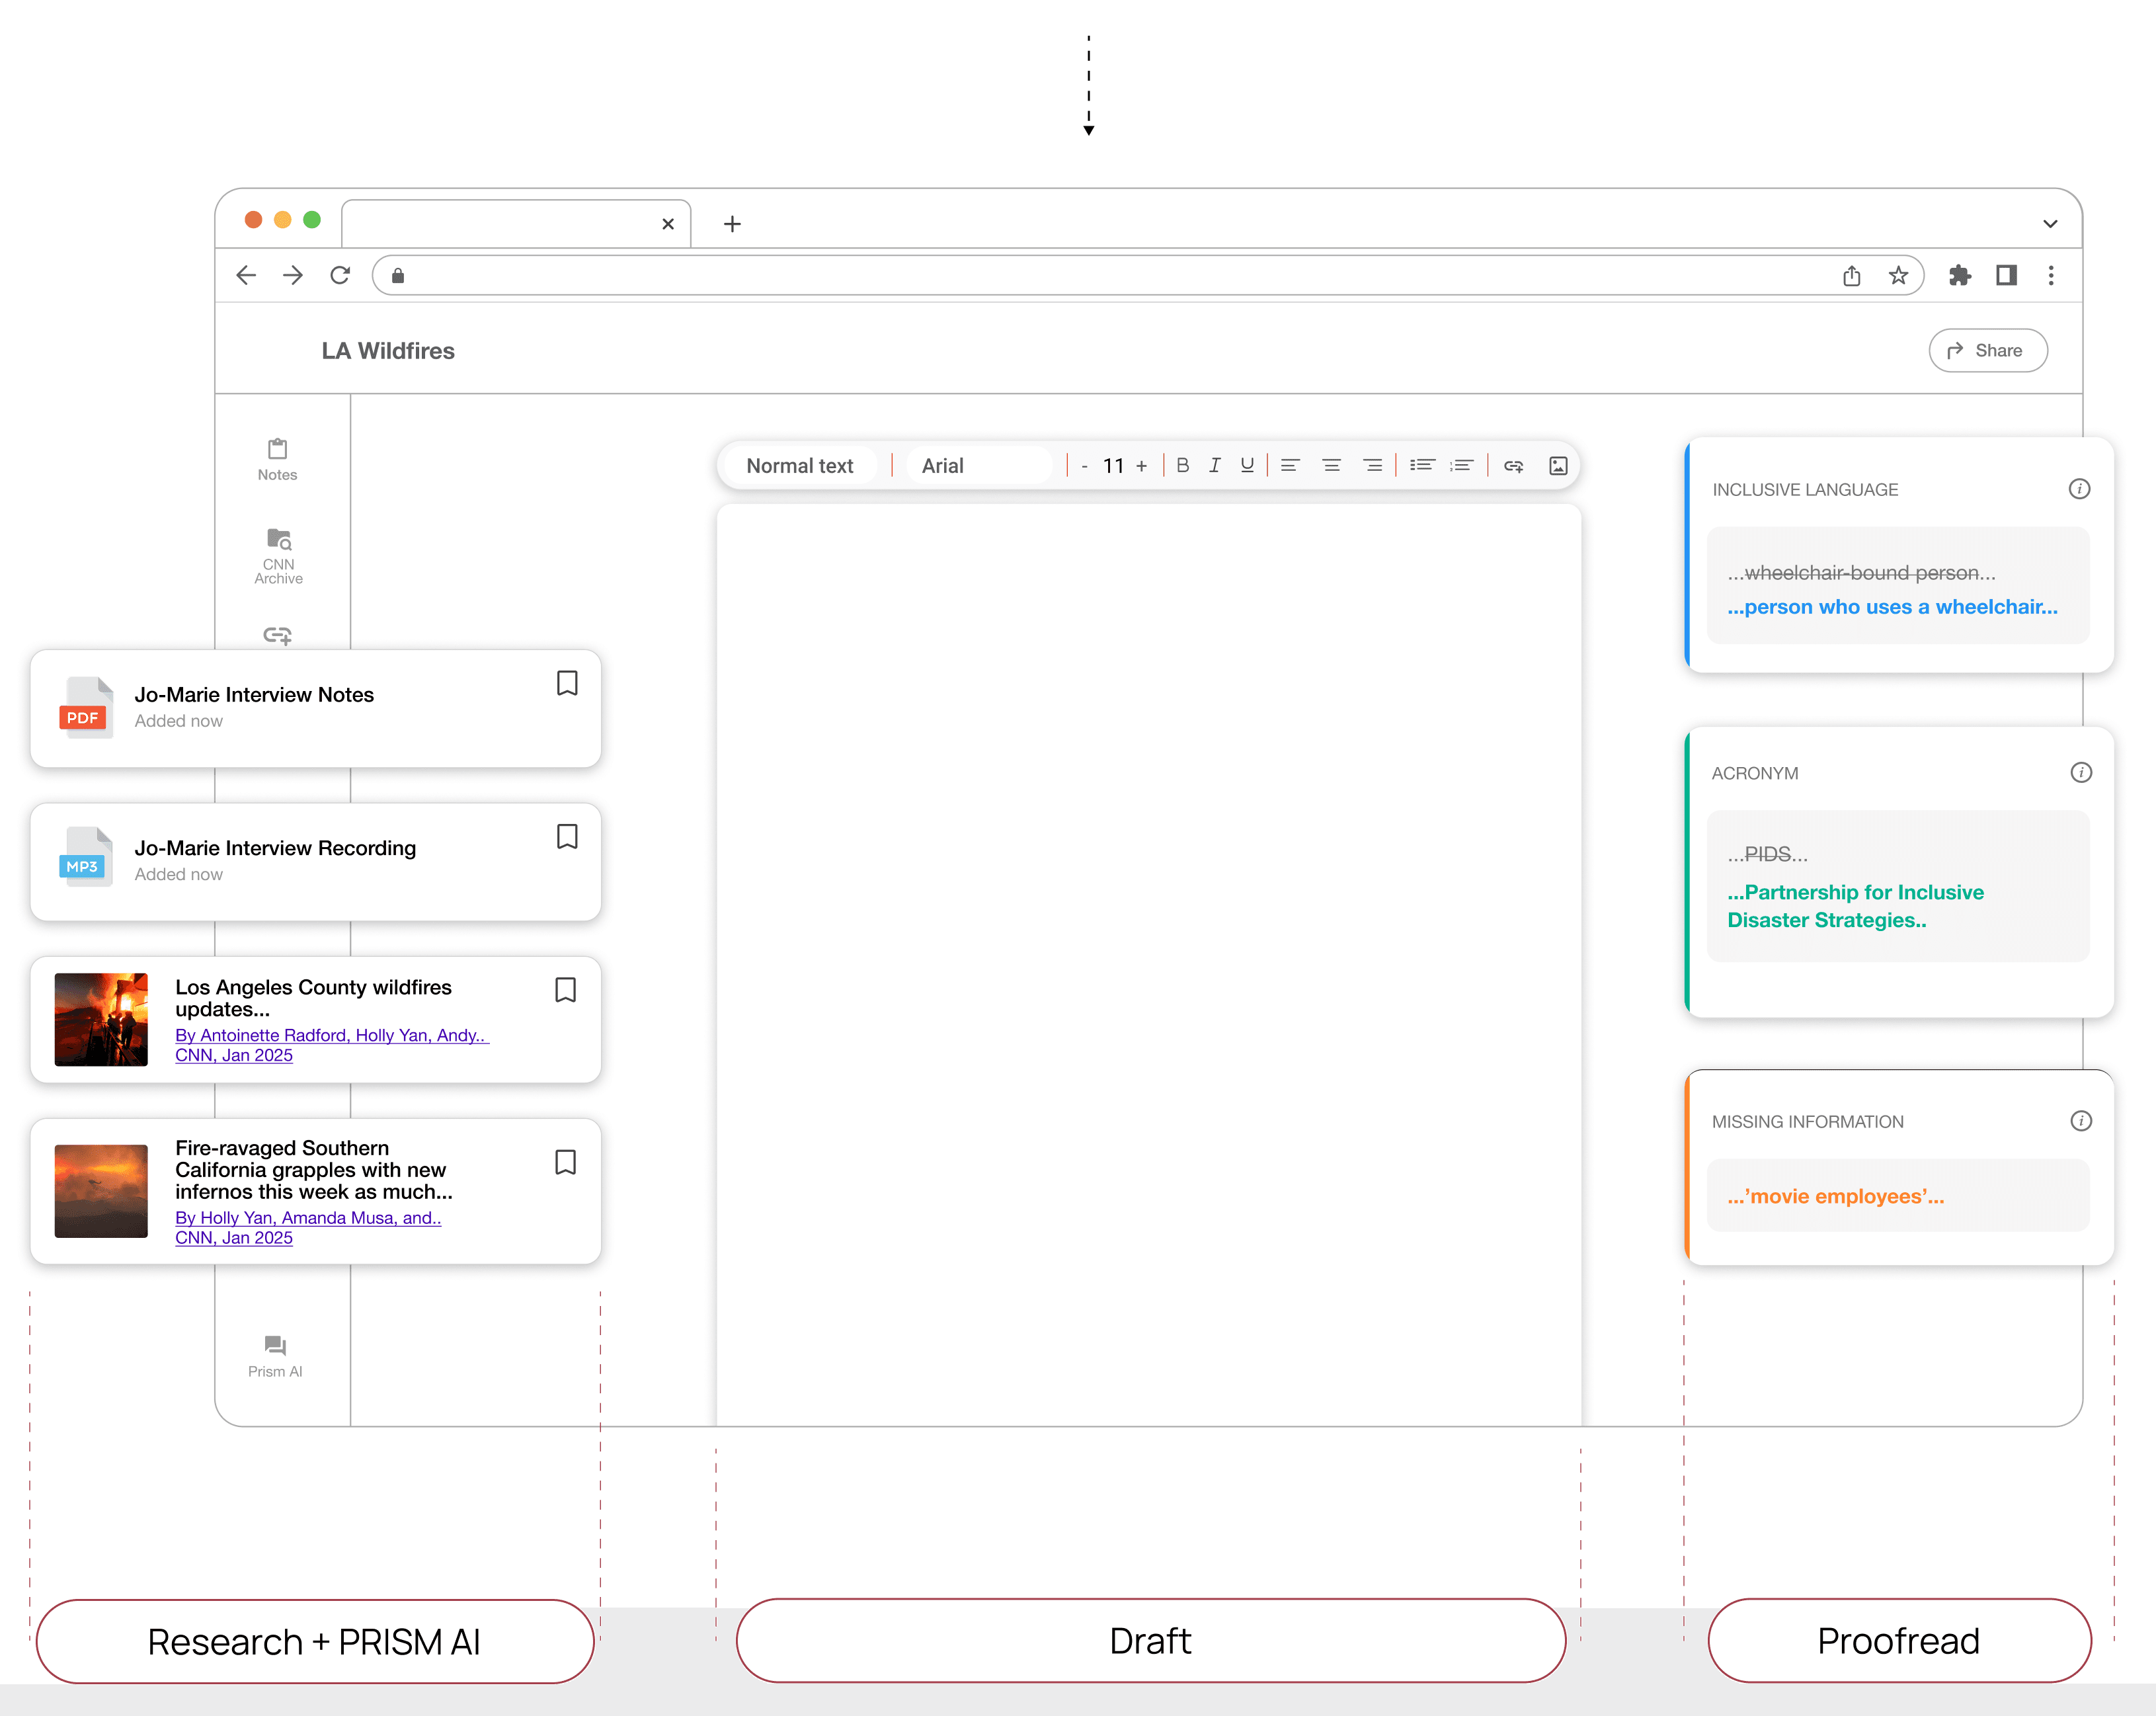Open the Normal text style dropdown
The image size is (2156, 1716).
pyautogui.click(x=799, y=465)
